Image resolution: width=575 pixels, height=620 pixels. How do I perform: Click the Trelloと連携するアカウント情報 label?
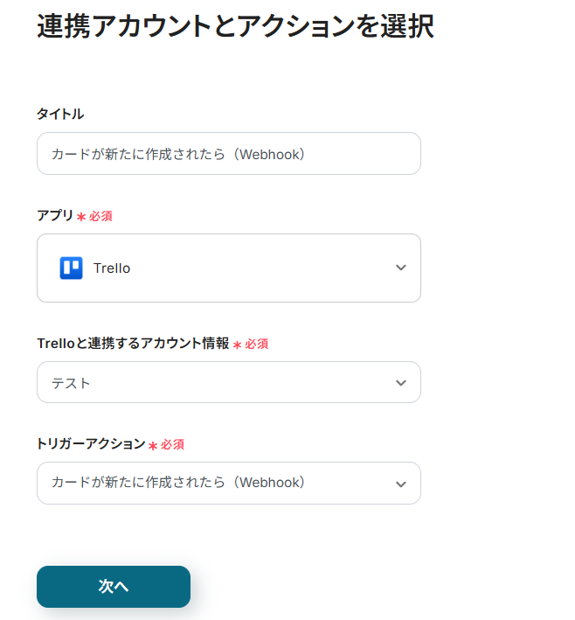pyautogui.click(x=133, y=344)
